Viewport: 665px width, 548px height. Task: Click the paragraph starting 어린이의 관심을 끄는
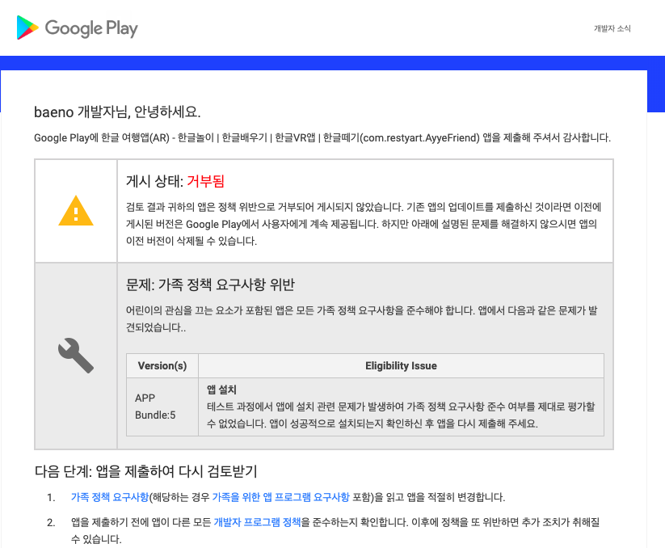coord(362,319)
